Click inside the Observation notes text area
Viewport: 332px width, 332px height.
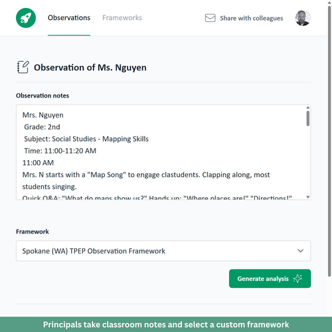[163, 152]
